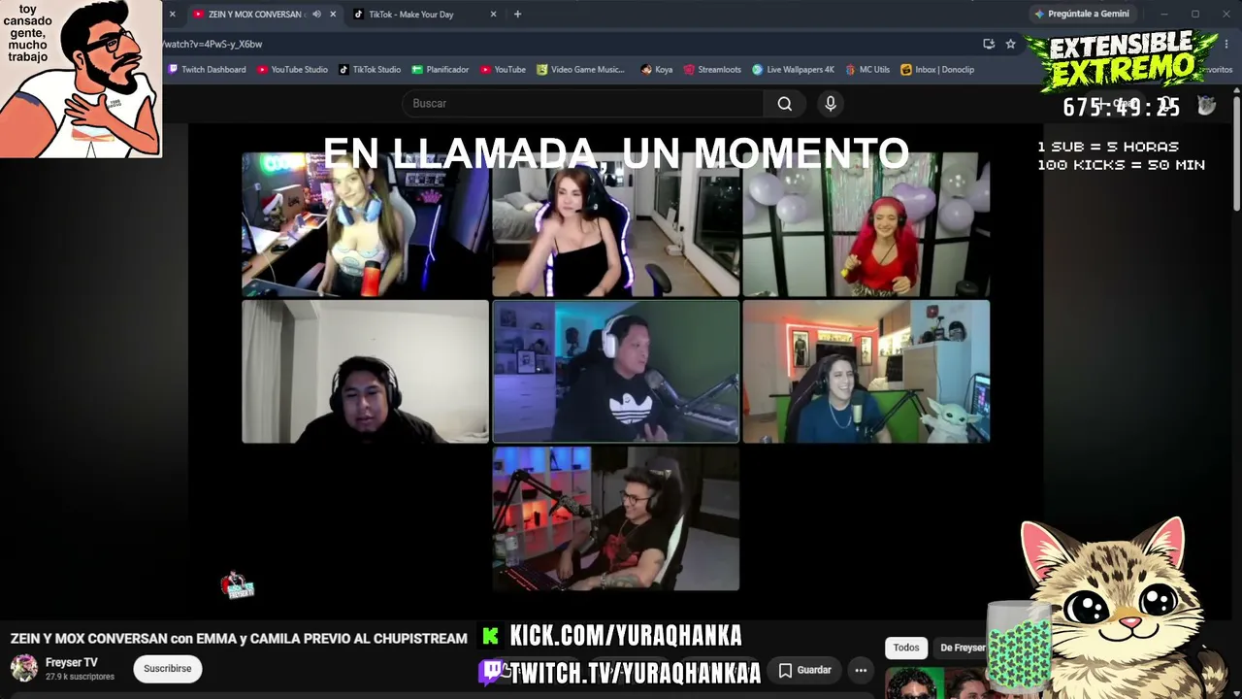Screen dimensions: 1242x699
Task: Save the video with Guardar button
Action: click(804, 670)
